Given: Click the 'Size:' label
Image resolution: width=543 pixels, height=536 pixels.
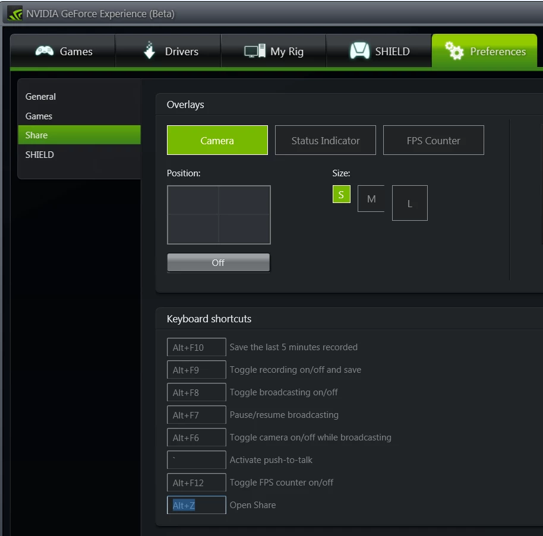Looking at the screenshot, I should [x=341, y=173].
